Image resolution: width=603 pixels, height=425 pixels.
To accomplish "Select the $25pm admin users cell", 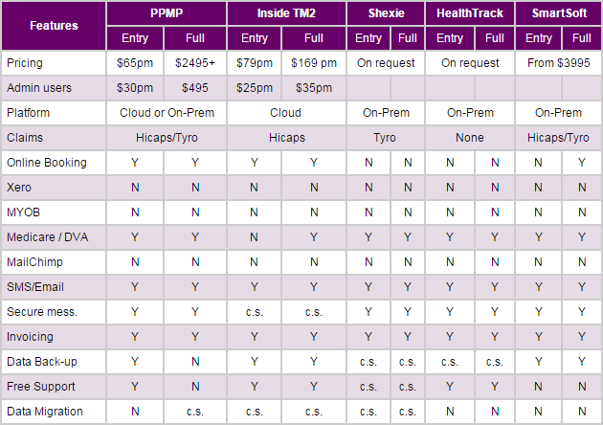I will [255, 88].
